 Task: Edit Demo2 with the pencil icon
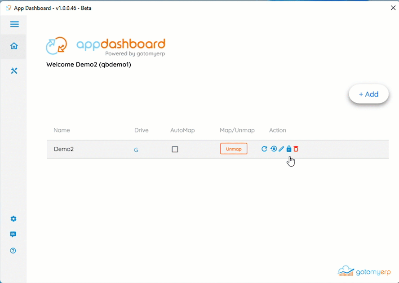click(281, 149)
